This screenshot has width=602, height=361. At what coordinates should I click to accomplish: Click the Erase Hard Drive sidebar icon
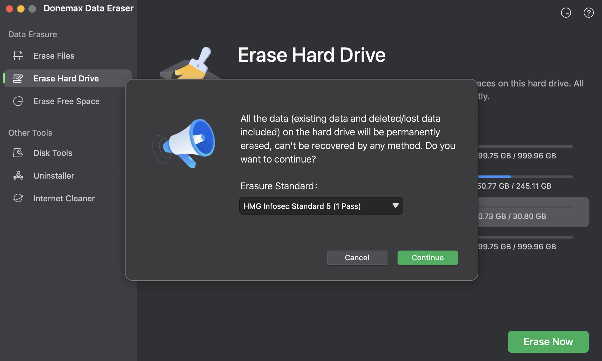click(x=18, y=78)
